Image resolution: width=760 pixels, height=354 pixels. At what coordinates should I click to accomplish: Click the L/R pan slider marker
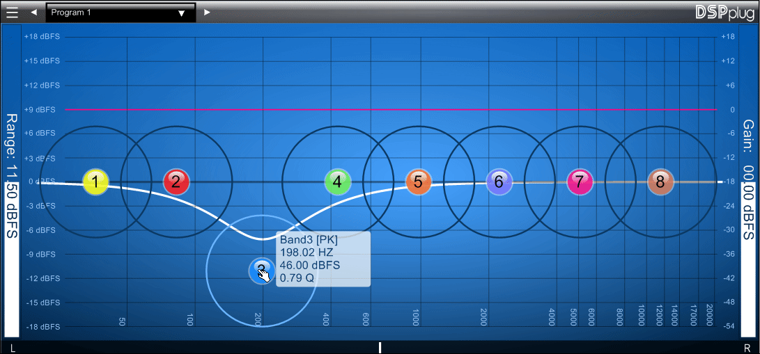click(x=380, y=347)
